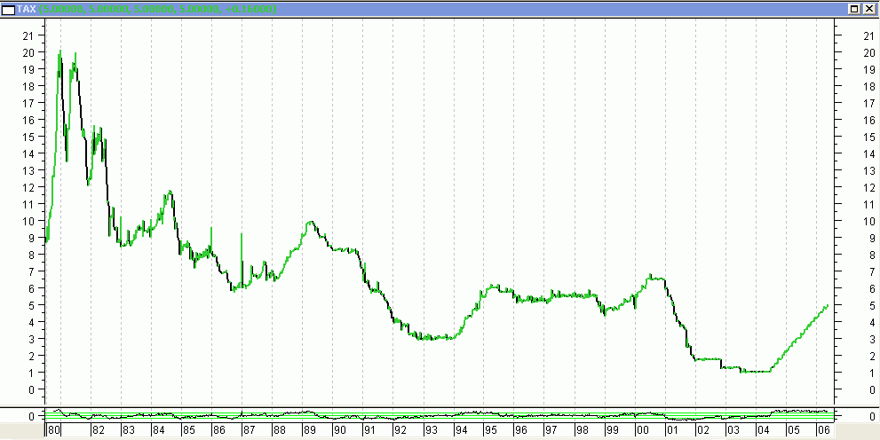The width and height of the screenshot is (880, 440).
Task: Select the 85 year label on date axis
Action: tap(189, 430)
